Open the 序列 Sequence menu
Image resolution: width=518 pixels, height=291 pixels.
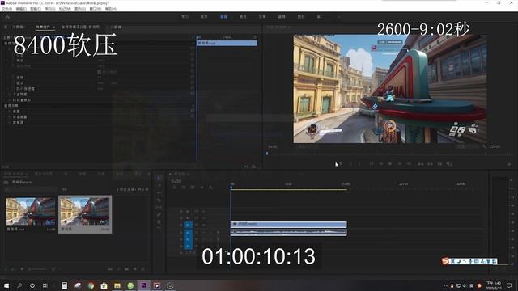click(49, 9)
